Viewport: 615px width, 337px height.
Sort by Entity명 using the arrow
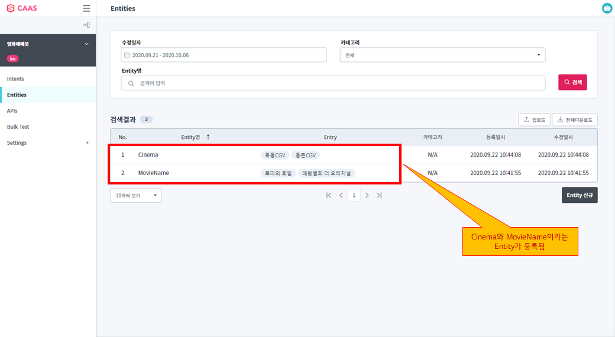coord(208,137)
